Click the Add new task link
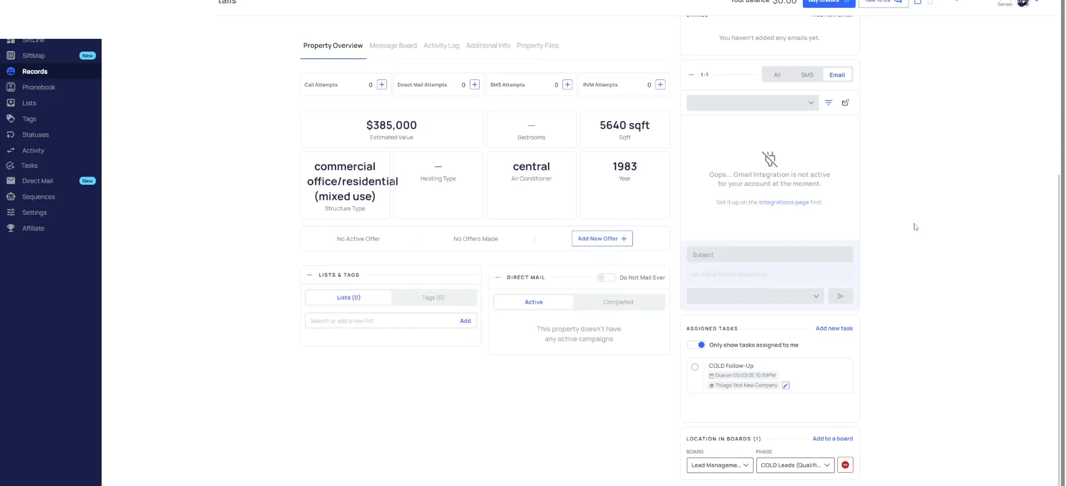The width and height of the screenshot is (1066, 486). (x=834, y=328)
